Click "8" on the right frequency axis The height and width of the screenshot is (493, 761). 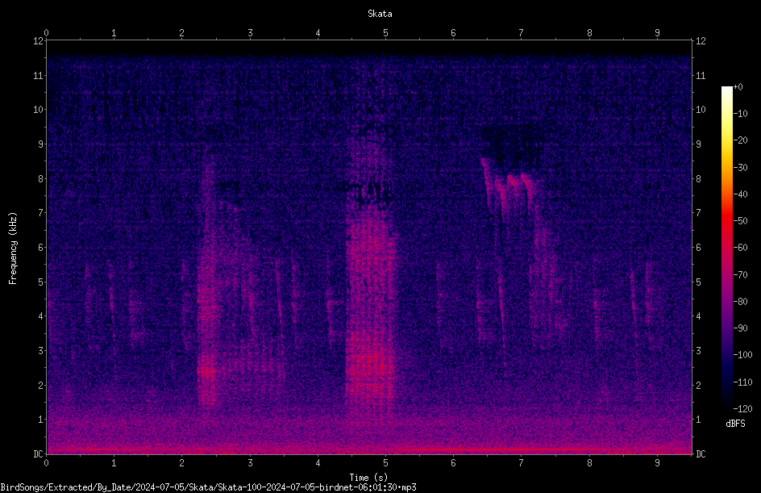[x=698, y=179]
